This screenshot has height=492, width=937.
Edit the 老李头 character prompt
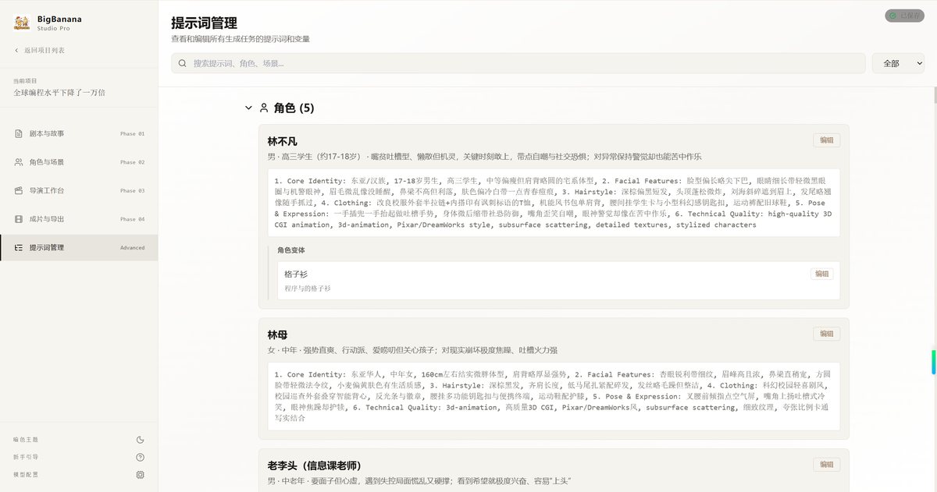pyautogui.click(x=826, y=465)
